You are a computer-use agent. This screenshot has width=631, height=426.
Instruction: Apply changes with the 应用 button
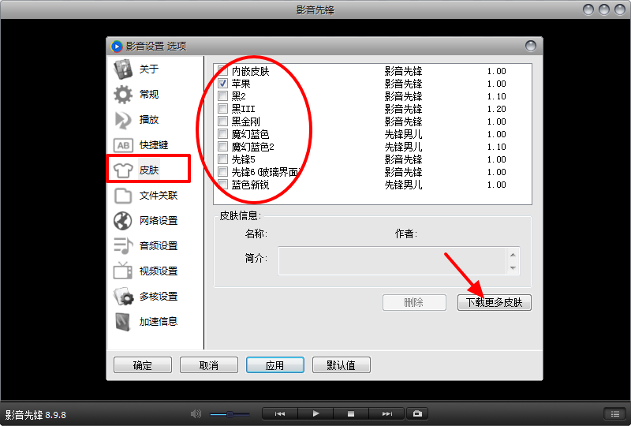[274, 365]
